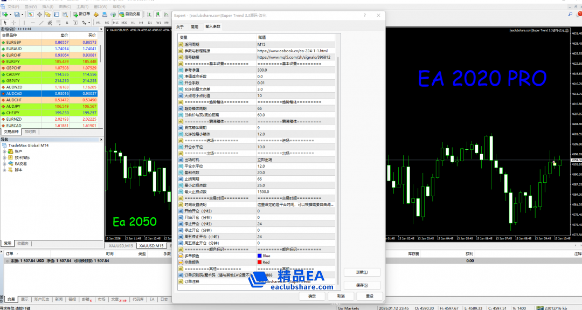The width and height of the screenshot is (582, 310).
Task: Toggle the H1 timeframe button
Action: pos(133,23)
